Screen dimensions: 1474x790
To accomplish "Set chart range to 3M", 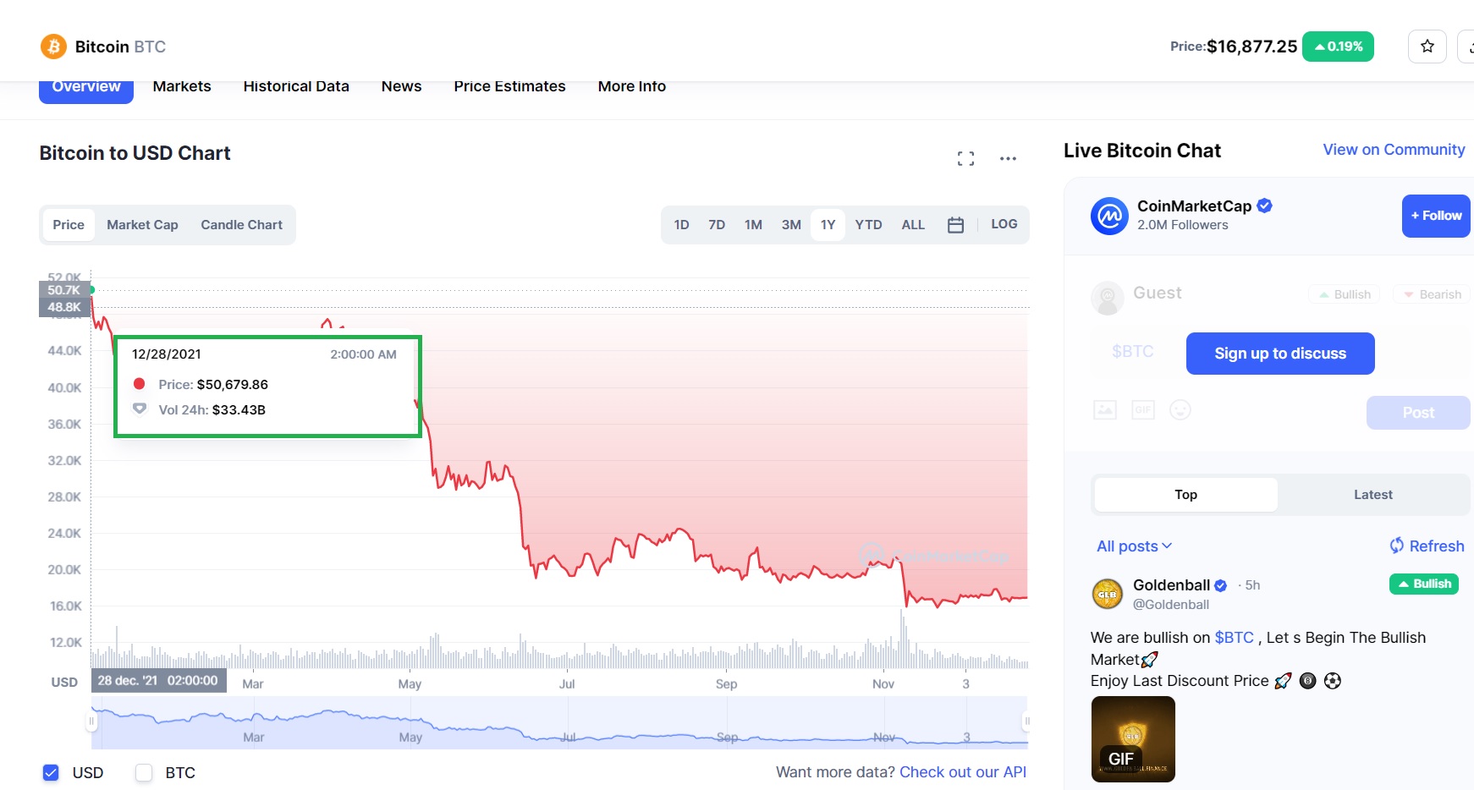I will (x=791, y=225).
